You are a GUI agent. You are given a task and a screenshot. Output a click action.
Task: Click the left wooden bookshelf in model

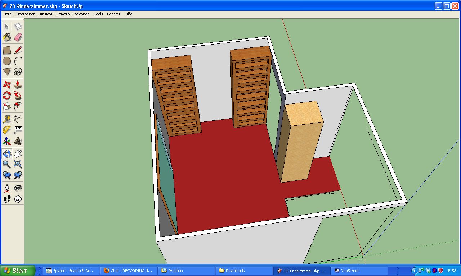tap(176, 96)
